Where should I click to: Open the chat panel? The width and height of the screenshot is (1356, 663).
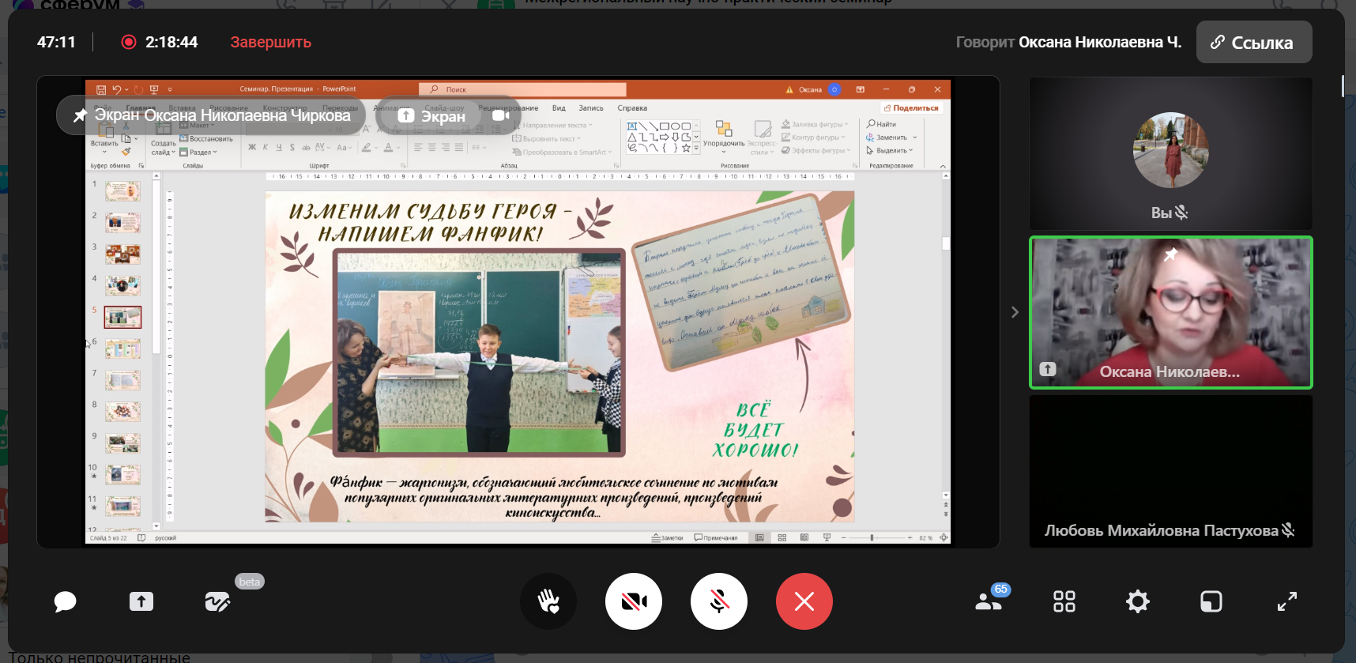pos(65,602)
